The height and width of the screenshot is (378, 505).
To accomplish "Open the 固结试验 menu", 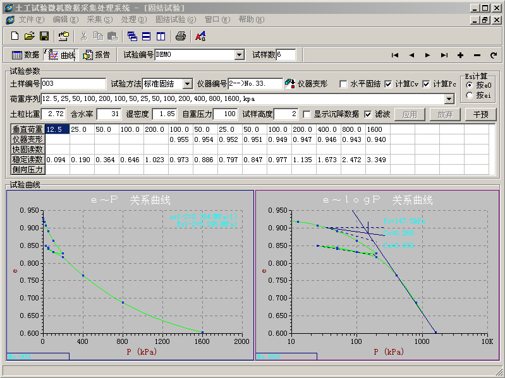I will (x=175, y=20).
